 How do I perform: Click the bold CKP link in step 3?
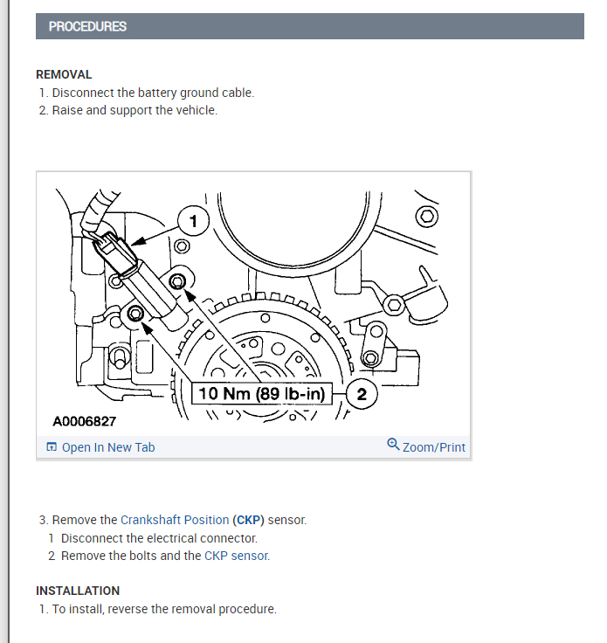248,520
